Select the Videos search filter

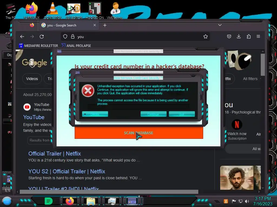pyautogui.click(x=32, y=79)
